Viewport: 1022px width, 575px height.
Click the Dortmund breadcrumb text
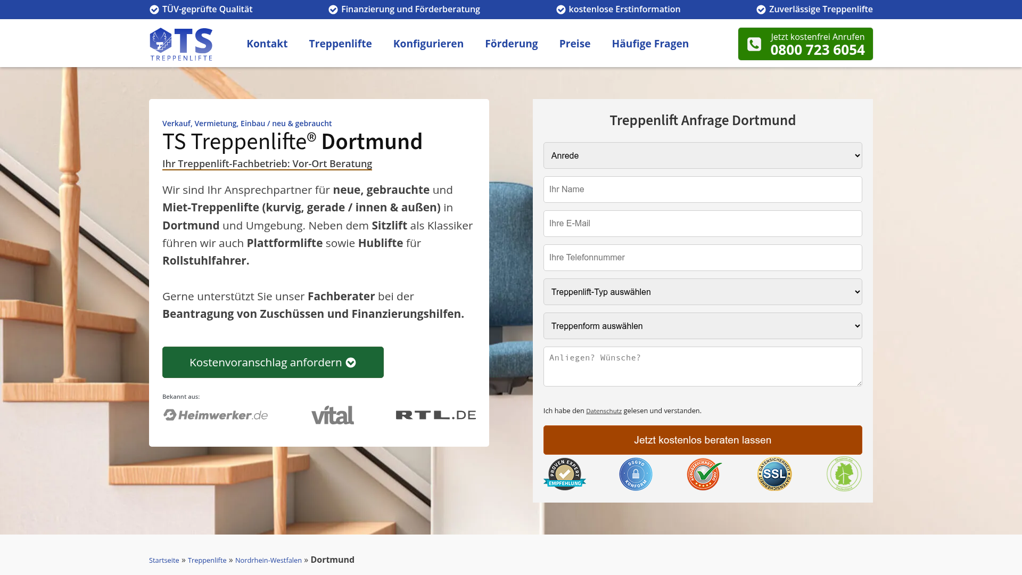coord(333,560)
